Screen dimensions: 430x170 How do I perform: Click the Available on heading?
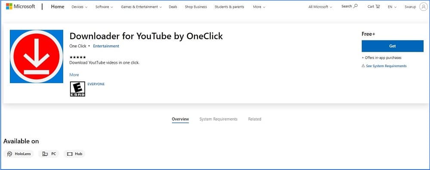[21, 141]
